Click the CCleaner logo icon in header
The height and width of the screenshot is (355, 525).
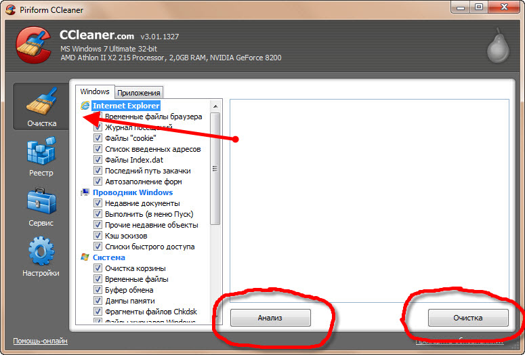(x=33, y=45)
